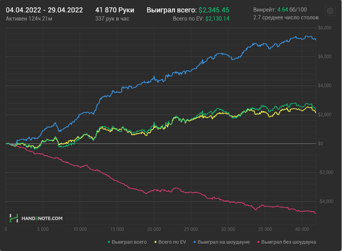Click the '$2,000' y-axis label

[x=324, y=115]
